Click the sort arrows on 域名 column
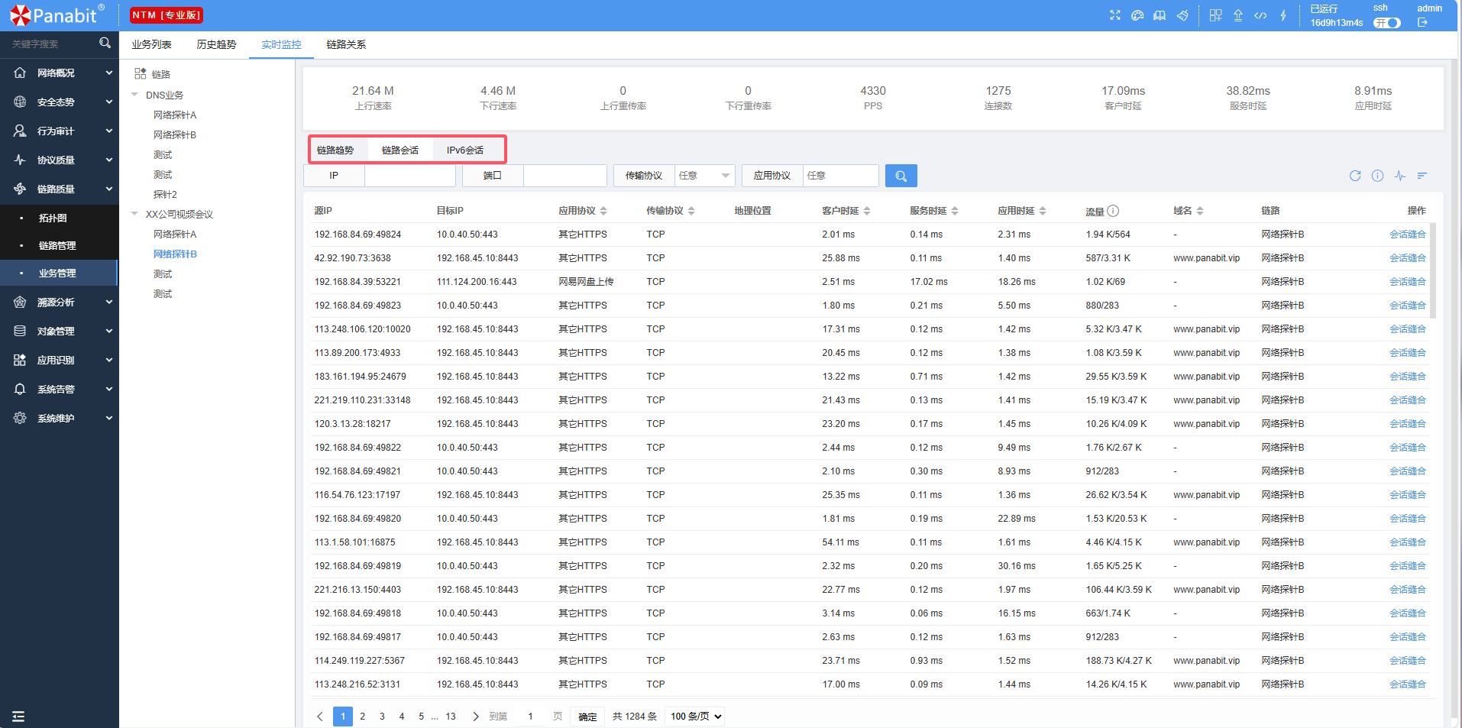 coord(1200,211)
